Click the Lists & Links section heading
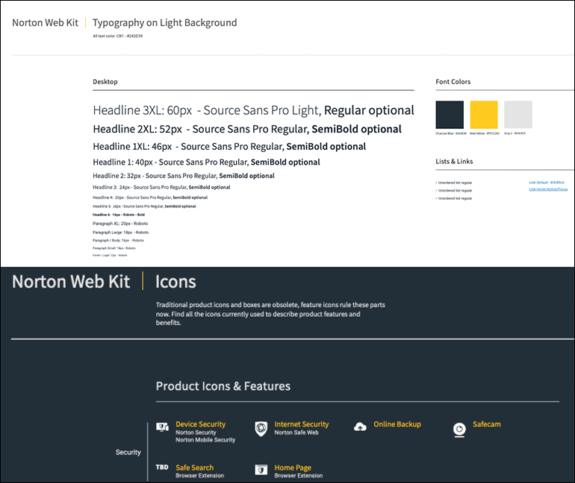This screenshot has height=483, width=575. coord(454,161)
